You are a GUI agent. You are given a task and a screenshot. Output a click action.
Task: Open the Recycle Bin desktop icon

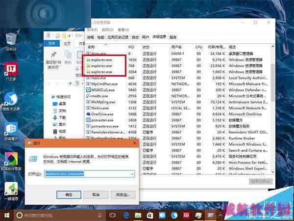click(11, 42)
